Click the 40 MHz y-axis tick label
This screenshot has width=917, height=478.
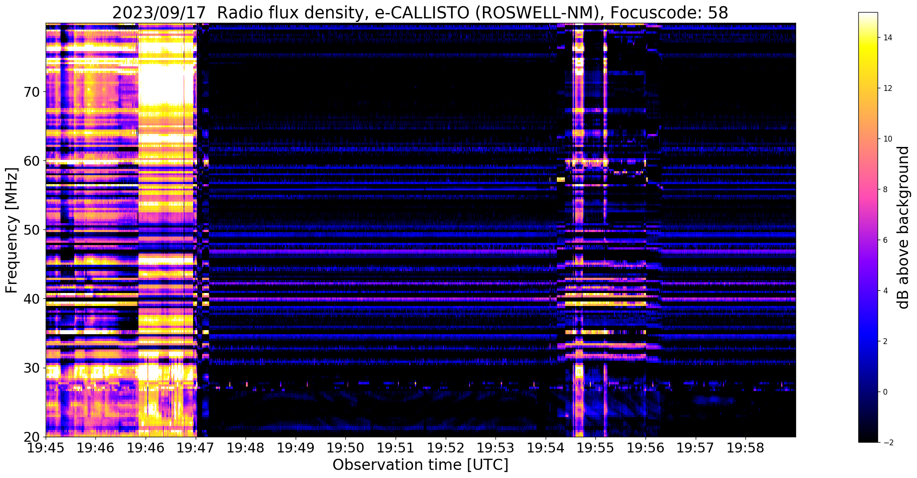pyautogui.click(x=31, y=299)
